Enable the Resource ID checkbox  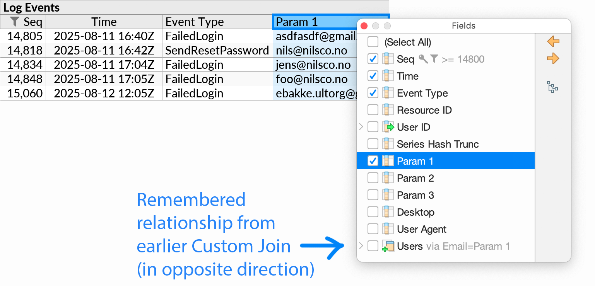[373, 110]
